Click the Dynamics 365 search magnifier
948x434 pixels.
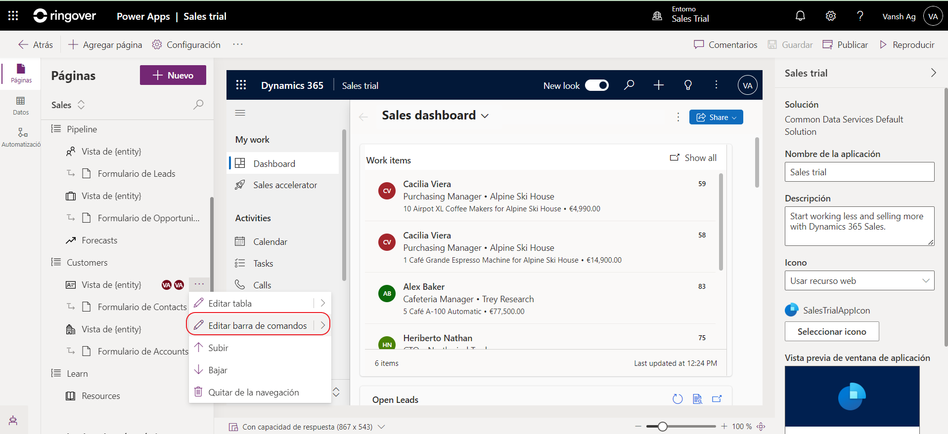[x=629, y=85]
